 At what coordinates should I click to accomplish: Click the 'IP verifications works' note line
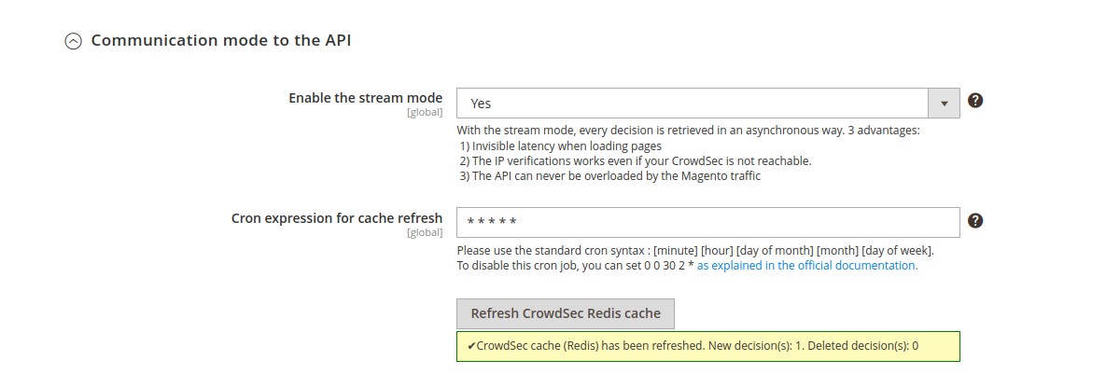coord(636,160)
